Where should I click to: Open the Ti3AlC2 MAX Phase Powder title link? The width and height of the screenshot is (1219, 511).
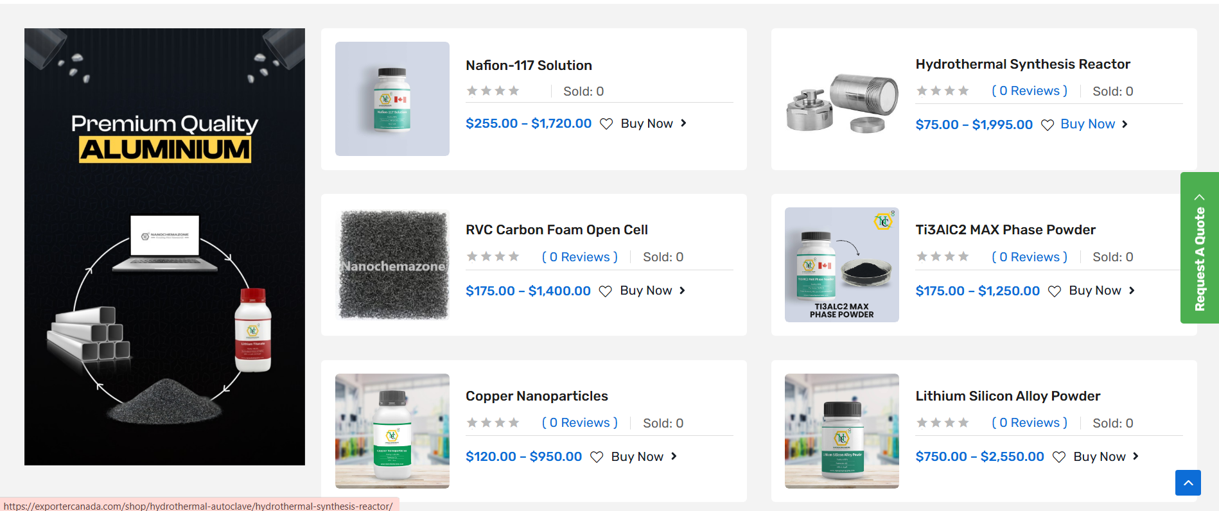1005,230
